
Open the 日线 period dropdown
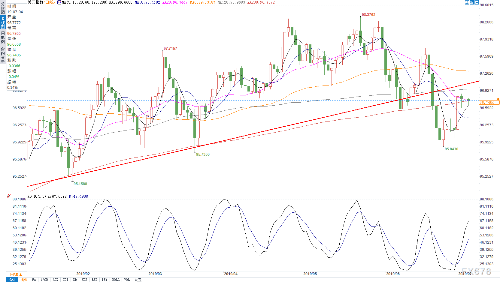coord(16,274)
